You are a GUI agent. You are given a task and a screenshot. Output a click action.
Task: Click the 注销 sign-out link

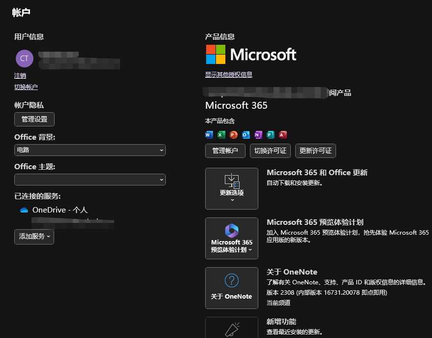pos(20,76)
